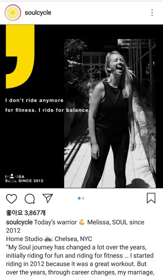Open soulcycle's story from the profile avatar
The image size is (163, 277).
click(x=13, y=13)
